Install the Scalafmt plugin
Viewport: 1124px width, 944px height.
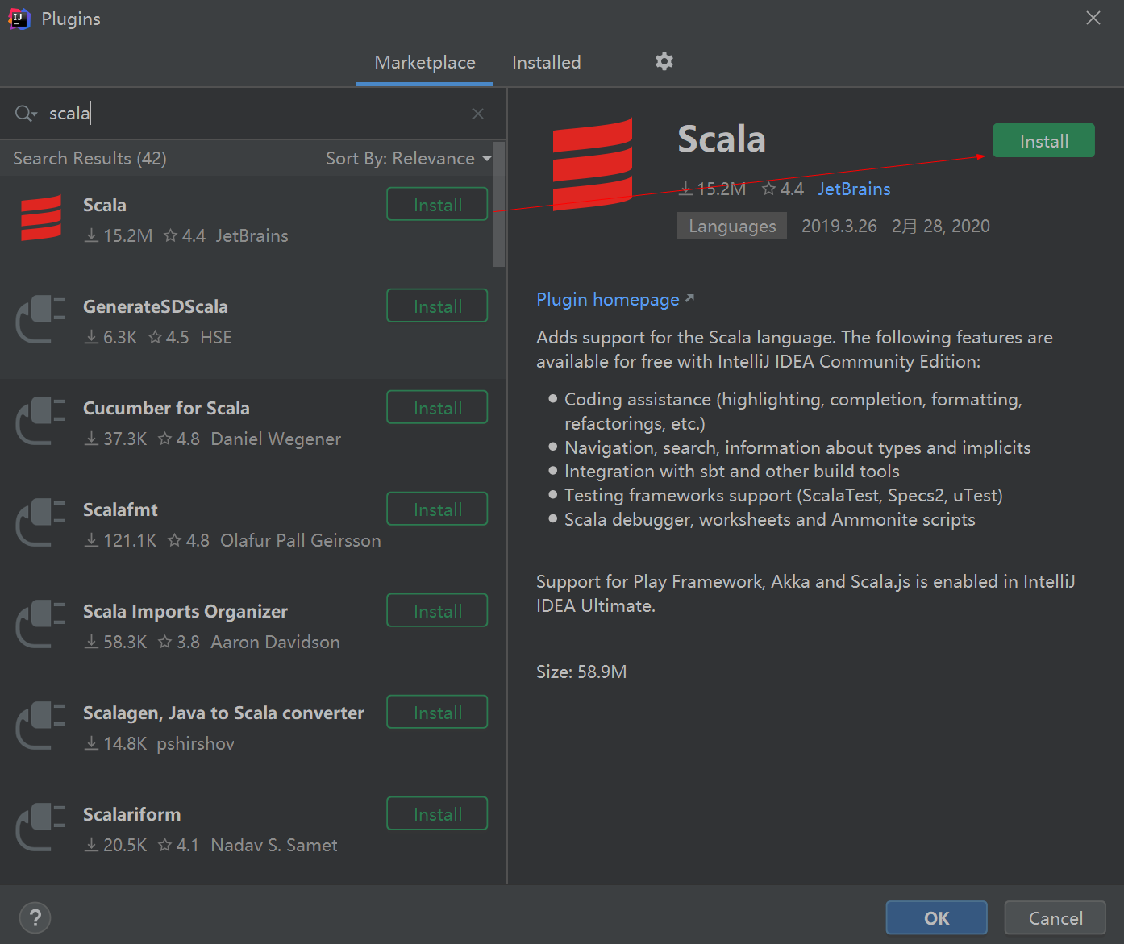pos(437,509)
